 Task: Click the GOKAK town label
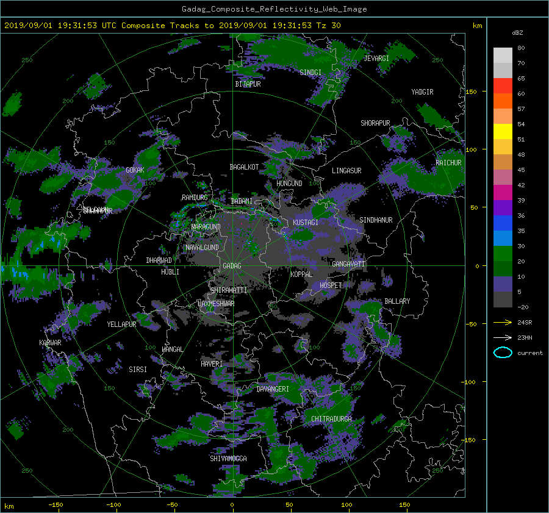pyautogui.click(x=135, y=170)
